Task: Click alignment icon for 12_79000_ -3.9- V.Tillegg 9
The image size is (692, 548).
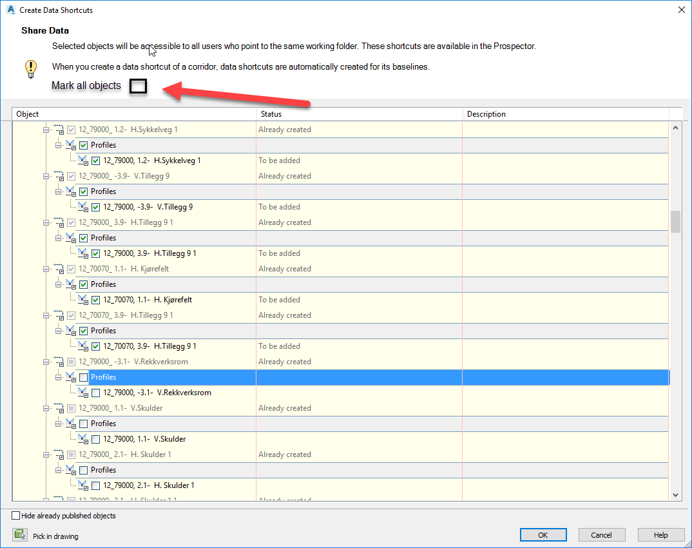Action: [x=59, y=176]
